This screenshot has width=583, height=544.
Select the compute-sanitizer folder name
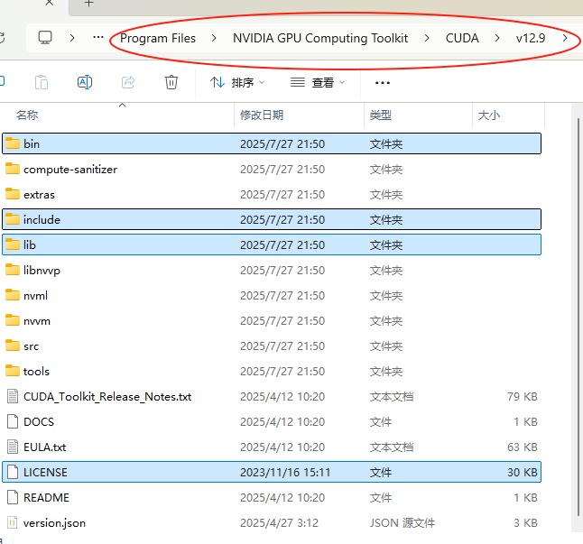pos(70,169)
